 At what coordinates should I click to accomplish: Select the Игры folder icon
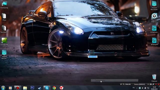point(4,17)
